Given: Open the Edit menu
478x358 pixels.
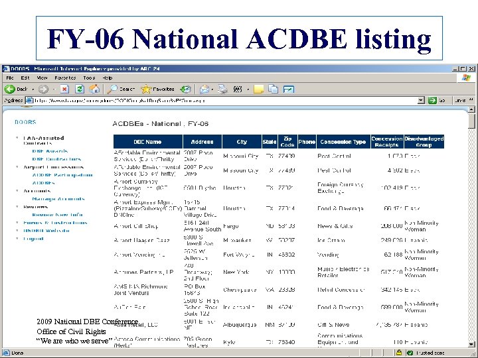Looking at the screenshot, I should coord(25,78).
